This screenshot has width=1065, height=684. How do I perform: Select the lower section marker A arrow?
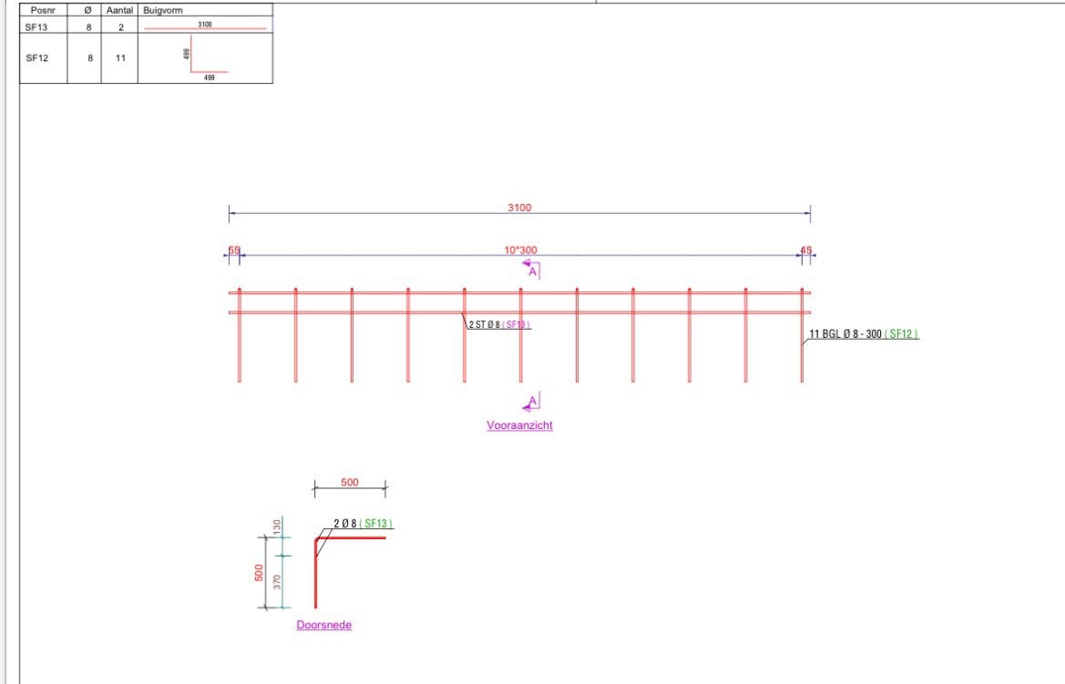pos(531,403)
